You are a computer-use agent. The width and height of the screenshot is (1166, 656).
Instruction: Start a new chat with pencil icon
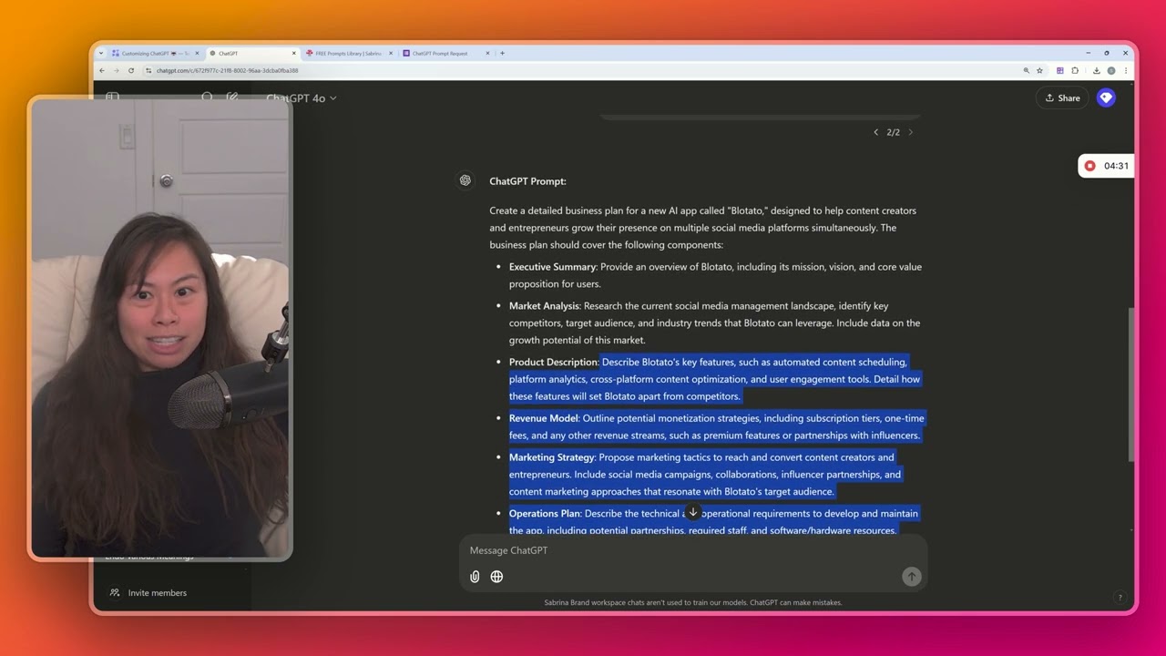[x=232, y=97]
